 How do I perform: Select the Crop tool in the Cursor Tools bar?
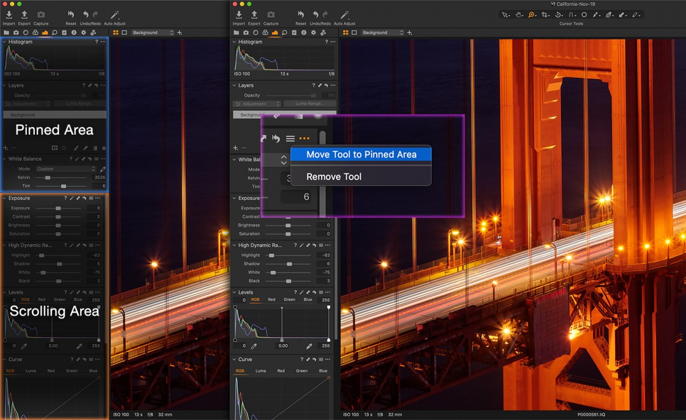[x=545, y=15]
